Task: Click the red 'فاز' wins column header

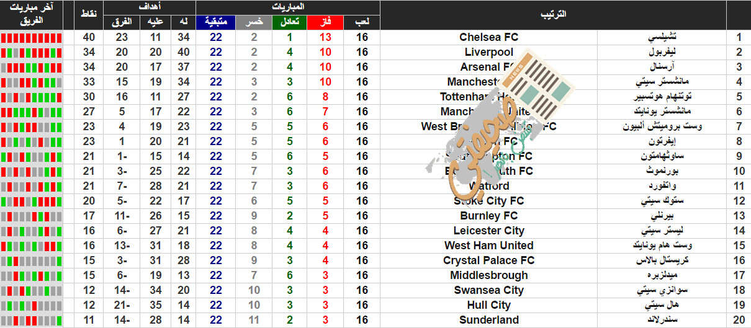Action: 325,22
